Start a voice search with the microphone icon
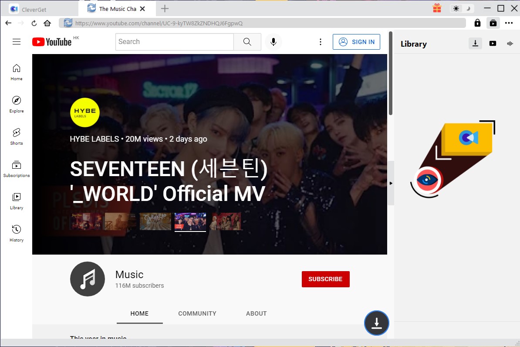 pos(274,41)
